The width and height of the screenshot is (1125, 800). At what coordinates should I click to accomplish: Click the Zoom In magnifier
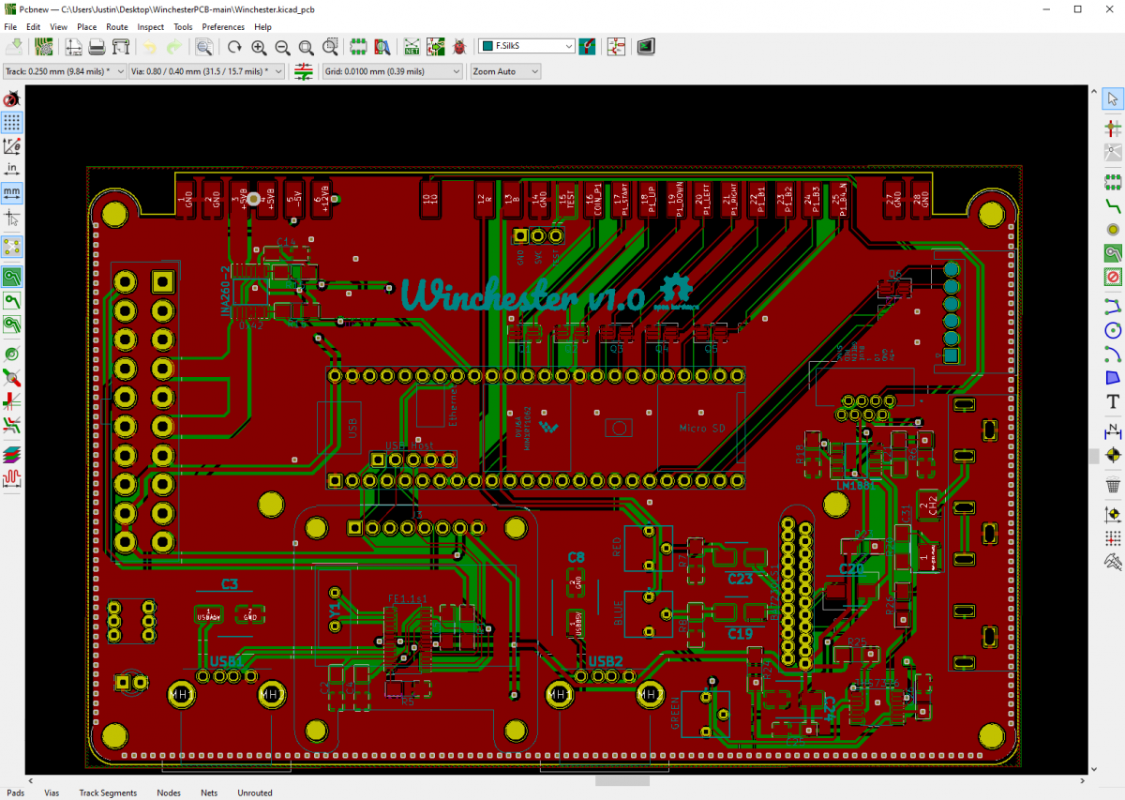coord(259,46)
